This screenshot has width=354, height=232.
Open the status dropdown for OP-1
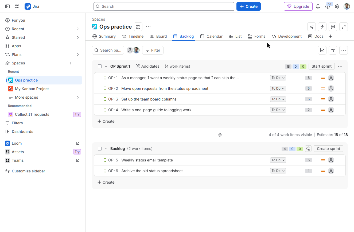point(278,78)
